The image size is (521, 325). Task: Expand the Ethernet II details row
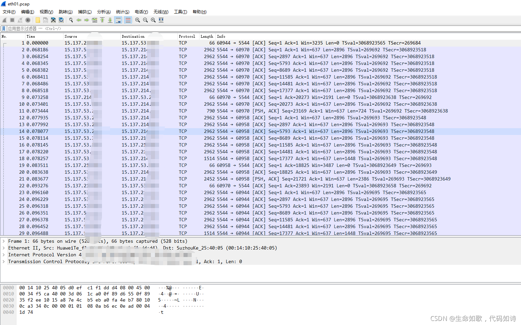(x=4, y=248)
